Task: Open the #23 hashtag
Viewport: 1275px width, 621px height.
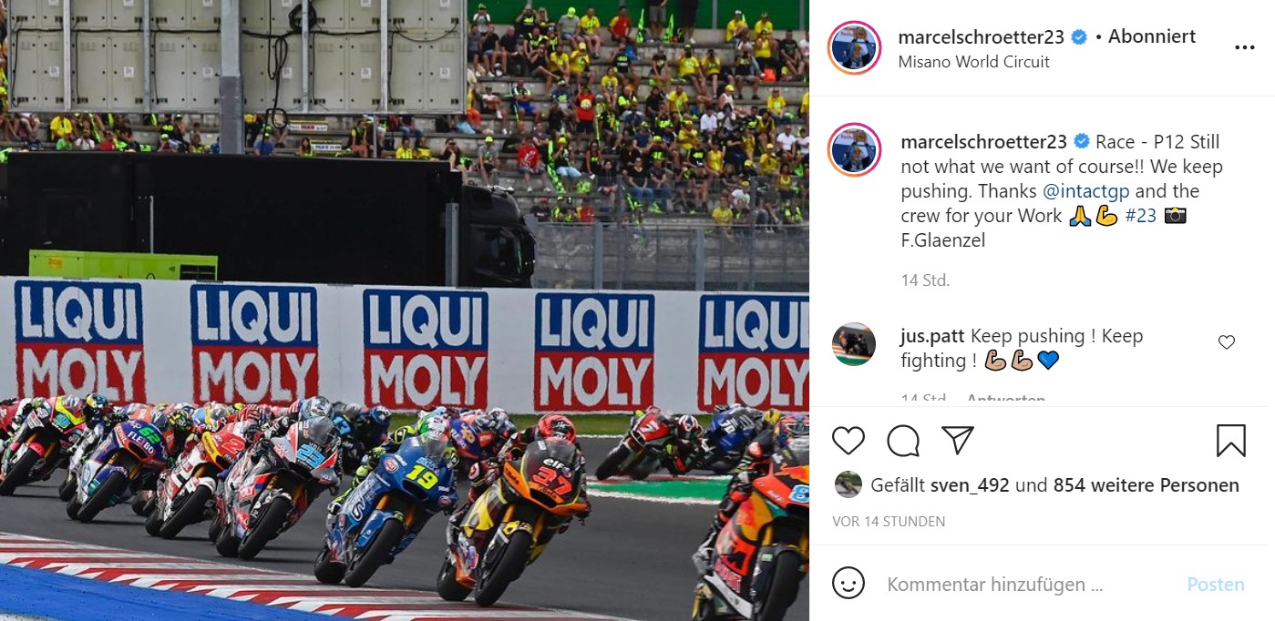Action: click(x=1140, y=216)
